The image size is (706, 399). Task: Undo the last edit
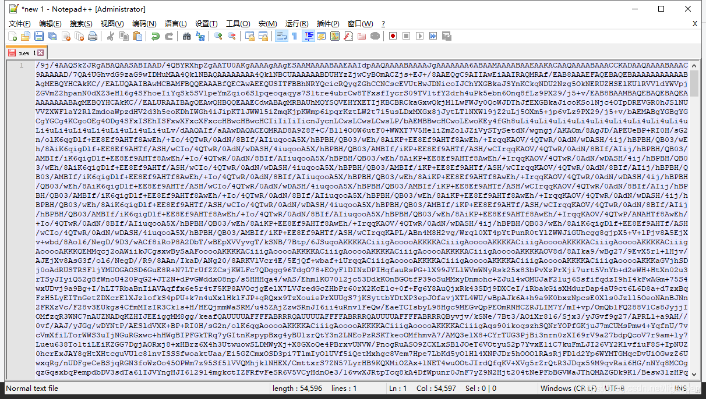(157, 36)
